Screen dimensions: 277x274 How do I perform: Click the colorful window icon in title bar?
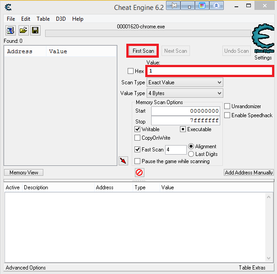click(x=202, y=6)
